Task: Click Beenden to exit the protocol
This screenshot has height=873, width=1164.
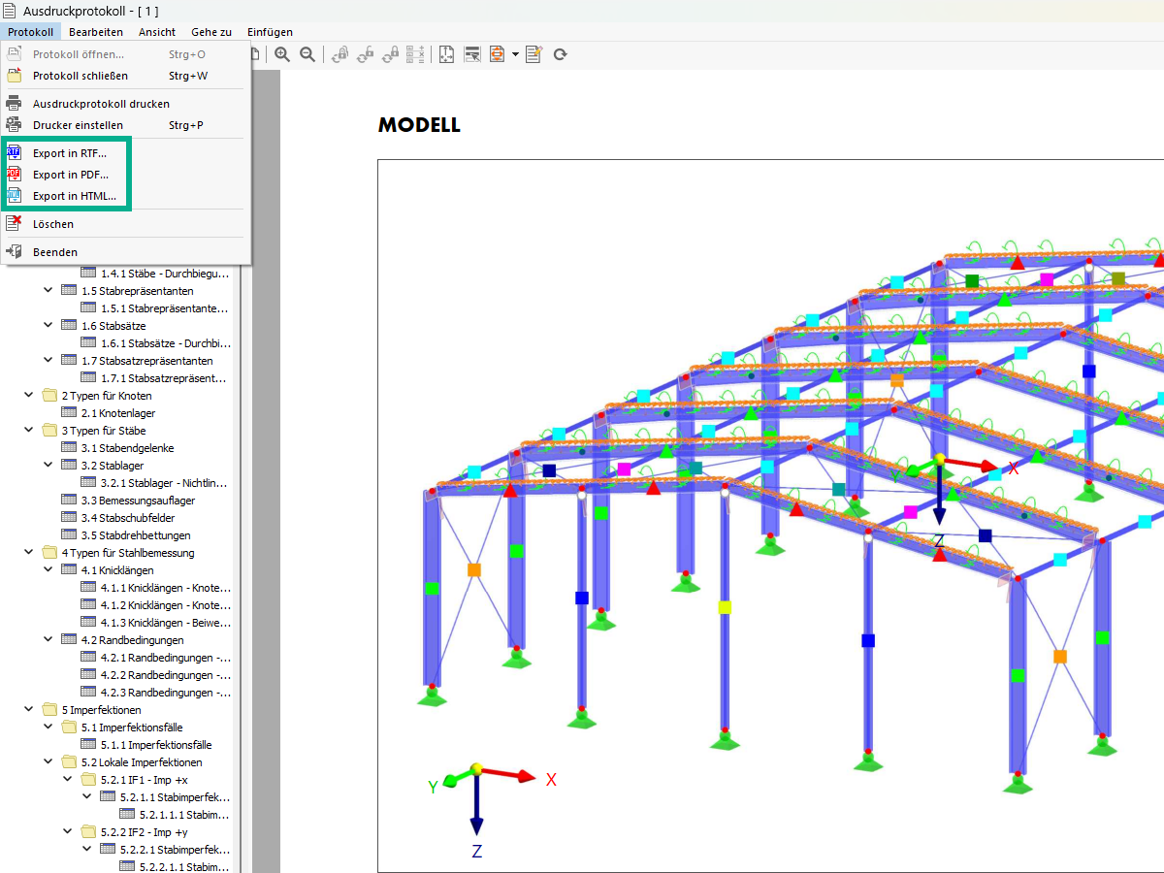Action: 55,252
